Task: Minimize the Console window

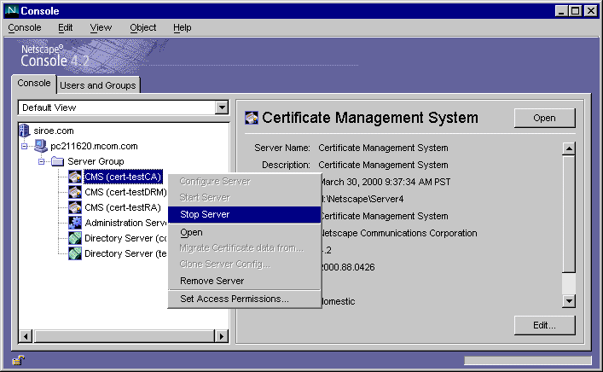Action: click(x=562, y=11)
